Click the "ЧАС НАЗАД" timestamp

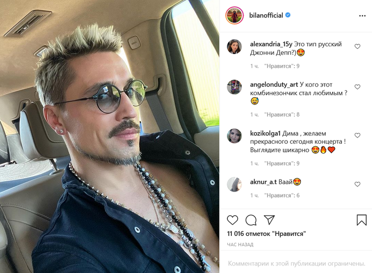coord(240,244)
